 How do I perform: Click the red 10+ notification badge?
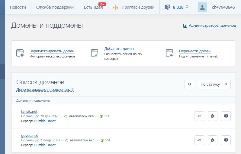coord(102,4)
